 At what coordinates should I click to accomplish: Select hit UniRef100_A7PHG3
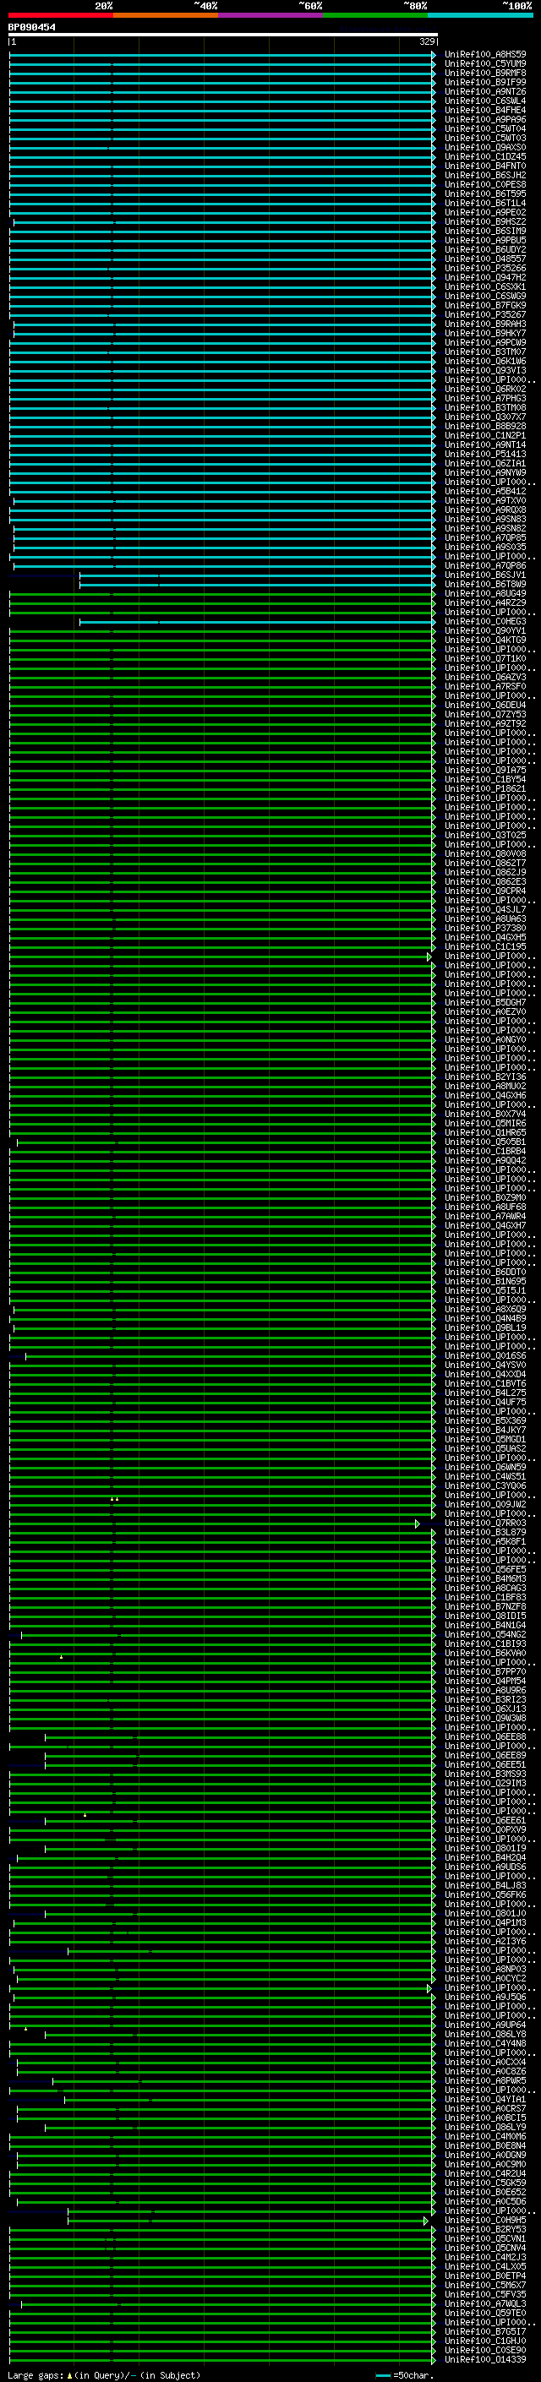[x=485, y=399]
